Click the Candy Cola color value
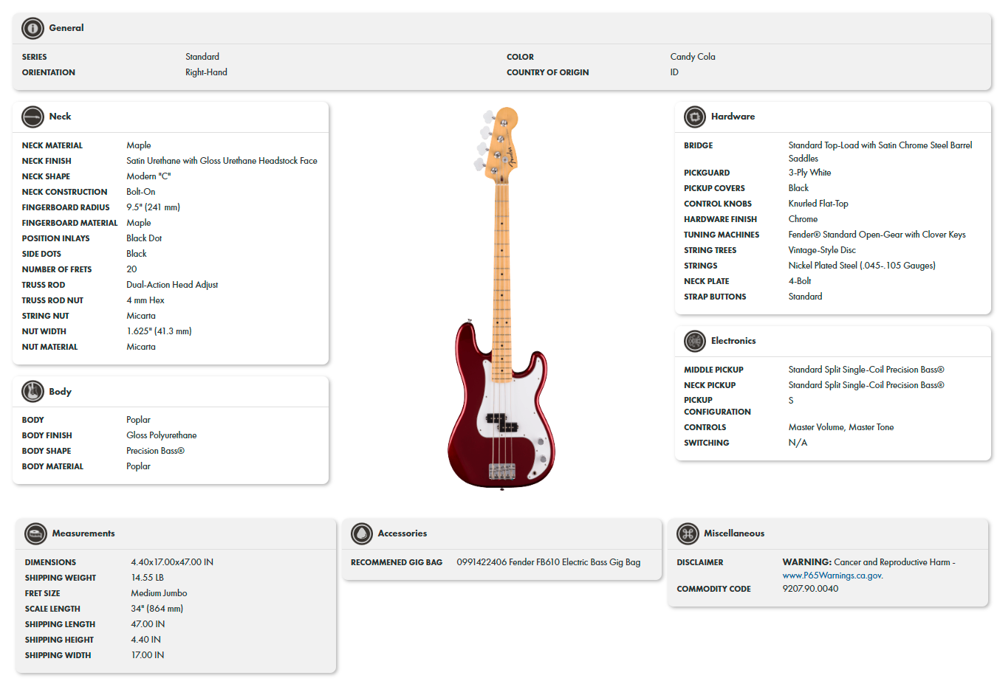This screenshot has height=698, width=997. [x=693, y=57]
